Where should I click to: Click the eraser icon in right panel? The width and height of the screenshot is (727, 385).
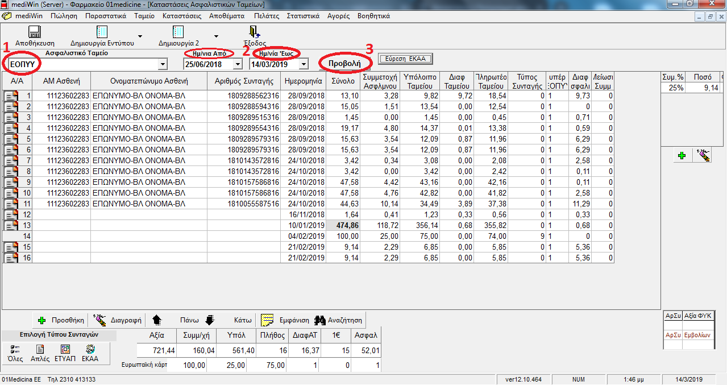(703, 155)
